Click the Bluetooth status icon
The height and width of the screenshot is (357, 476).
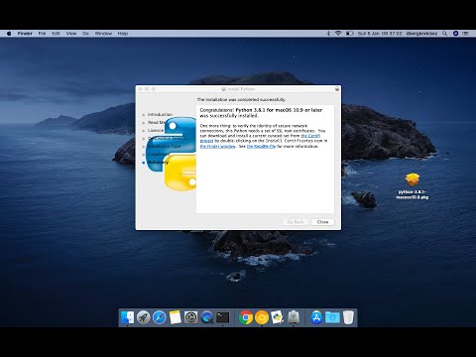328,34
